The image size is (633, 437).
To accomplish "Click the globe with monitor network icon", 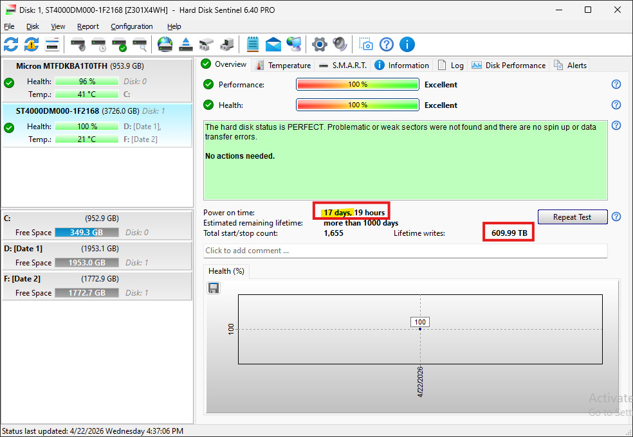I will 294,44.
